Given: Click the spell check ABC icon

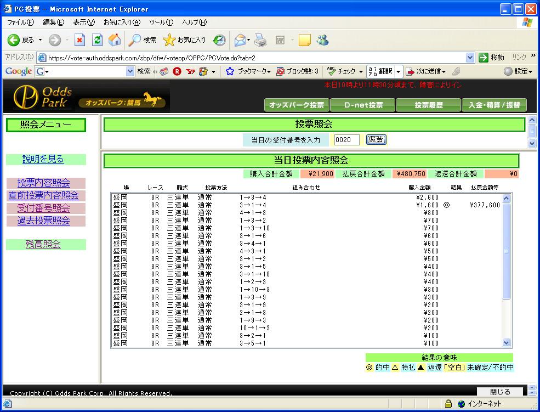Looking at the screenshot, I should click(x=331, y=71).
